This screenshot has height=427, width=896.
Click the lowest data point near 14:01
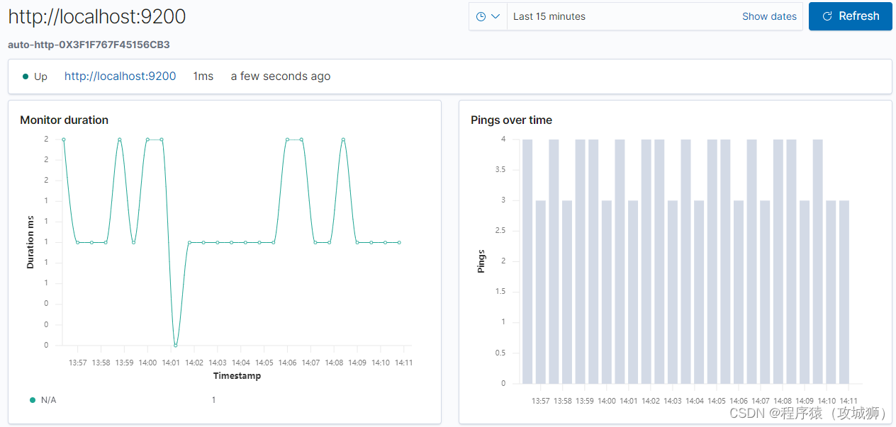pos(176,346)
